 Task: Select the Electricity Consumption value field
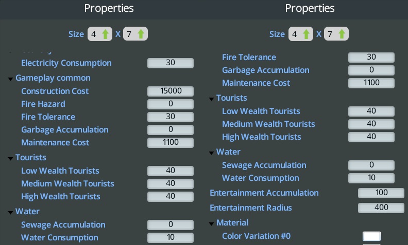[171, 63]
